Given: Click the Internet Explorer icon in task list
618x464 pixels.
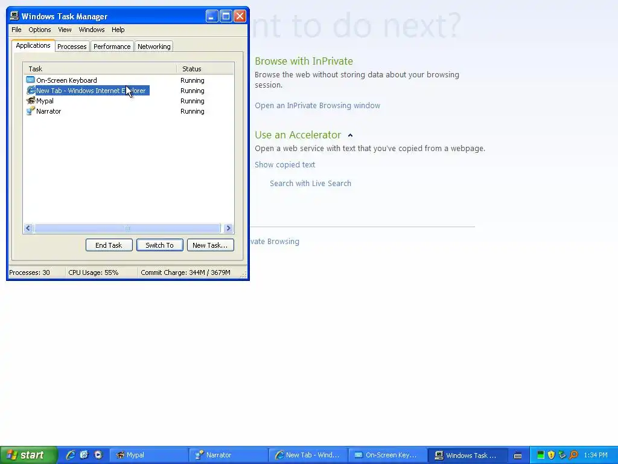Looking at the screenshot, I should pos(30,91).
